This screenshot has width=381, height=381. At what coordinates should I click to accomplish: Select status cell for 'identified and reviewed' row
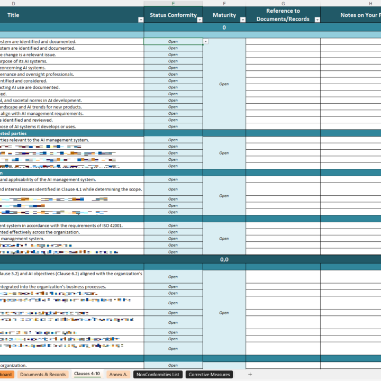coord(173,120)
